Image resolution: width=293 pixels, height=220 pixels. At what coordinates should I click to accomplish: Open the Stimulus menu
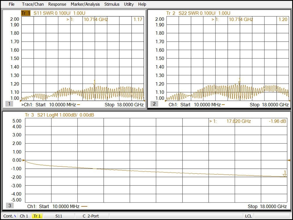(x=112, y=4)
